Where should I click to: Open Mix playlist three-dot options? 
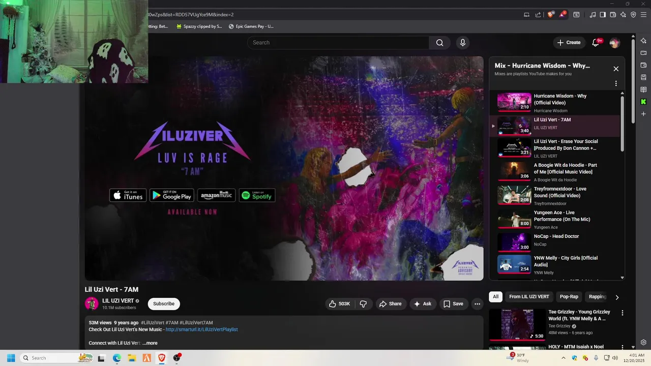coord(616,83)
